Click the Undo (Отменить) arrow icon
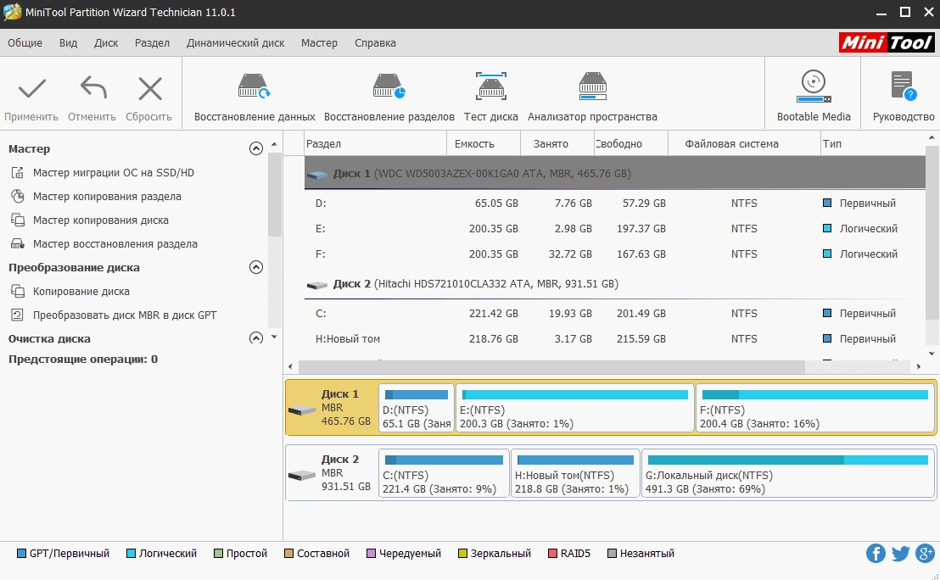The width and height of the screenshot is (940, 580). (93, 87)
